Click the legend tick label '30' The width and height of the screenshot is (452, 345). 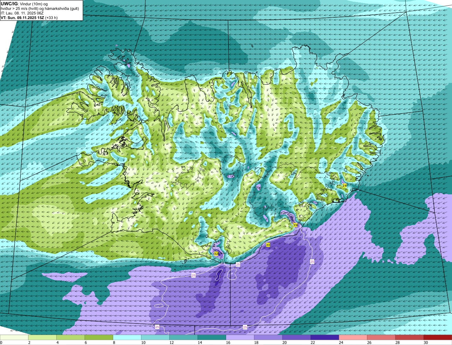426,343
